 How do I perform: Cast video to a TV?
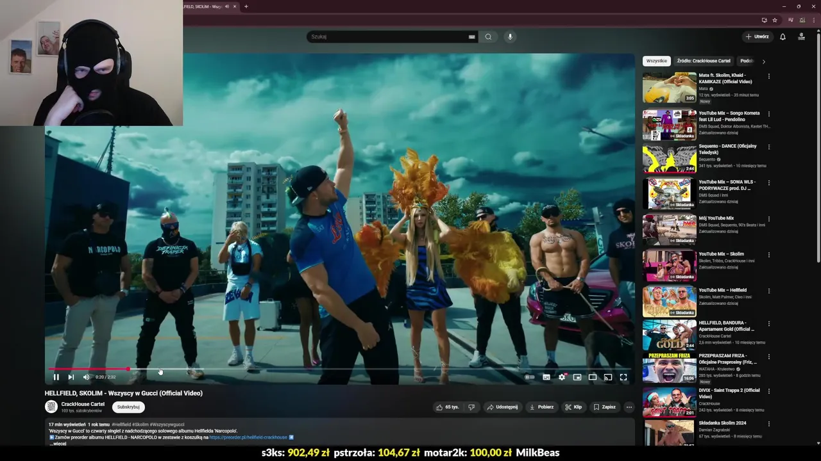point(608,377)
